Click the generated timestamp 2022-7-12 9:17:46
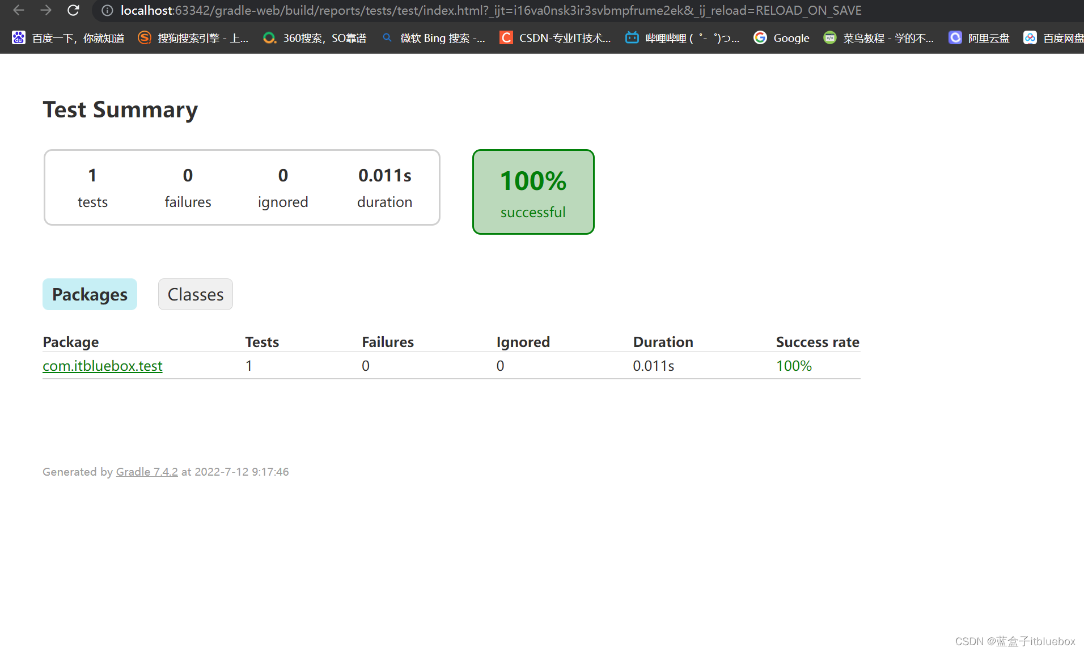The height and width of the screenshot is (652, 1084). [242, 472]
